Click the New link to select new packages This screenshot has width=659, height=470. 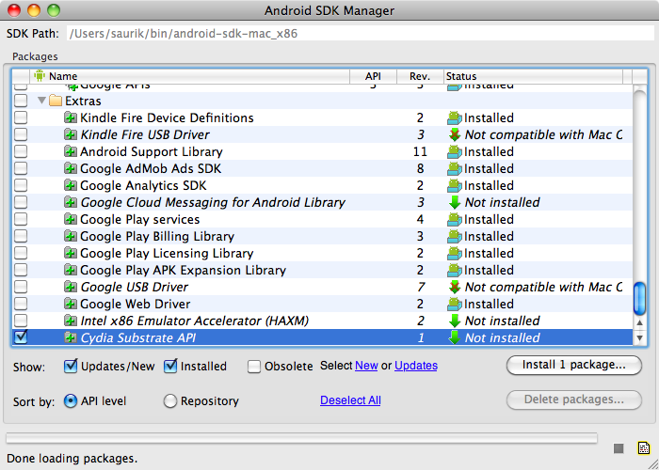point(366,366)
